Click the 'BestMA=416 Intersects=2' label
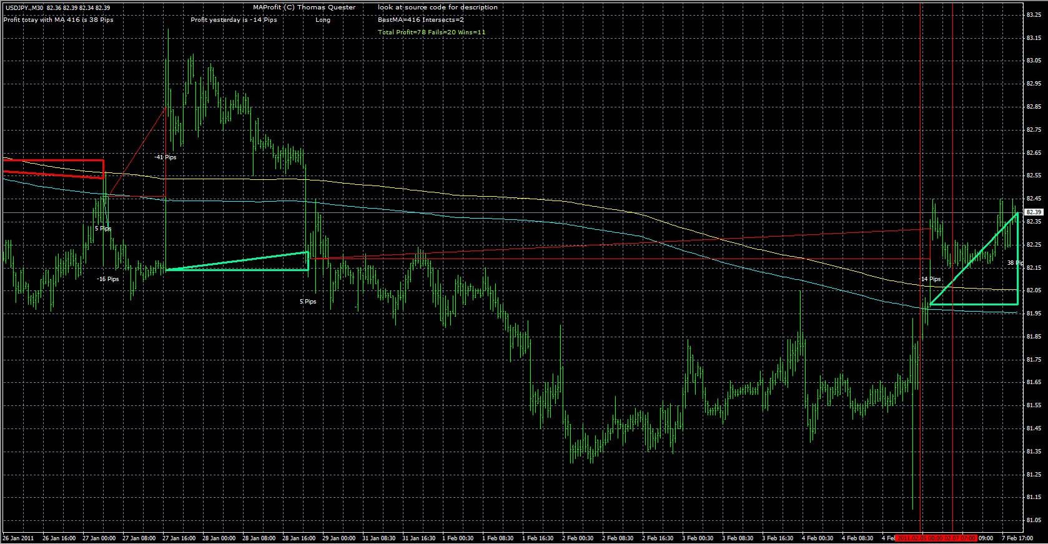 [421, 20]
